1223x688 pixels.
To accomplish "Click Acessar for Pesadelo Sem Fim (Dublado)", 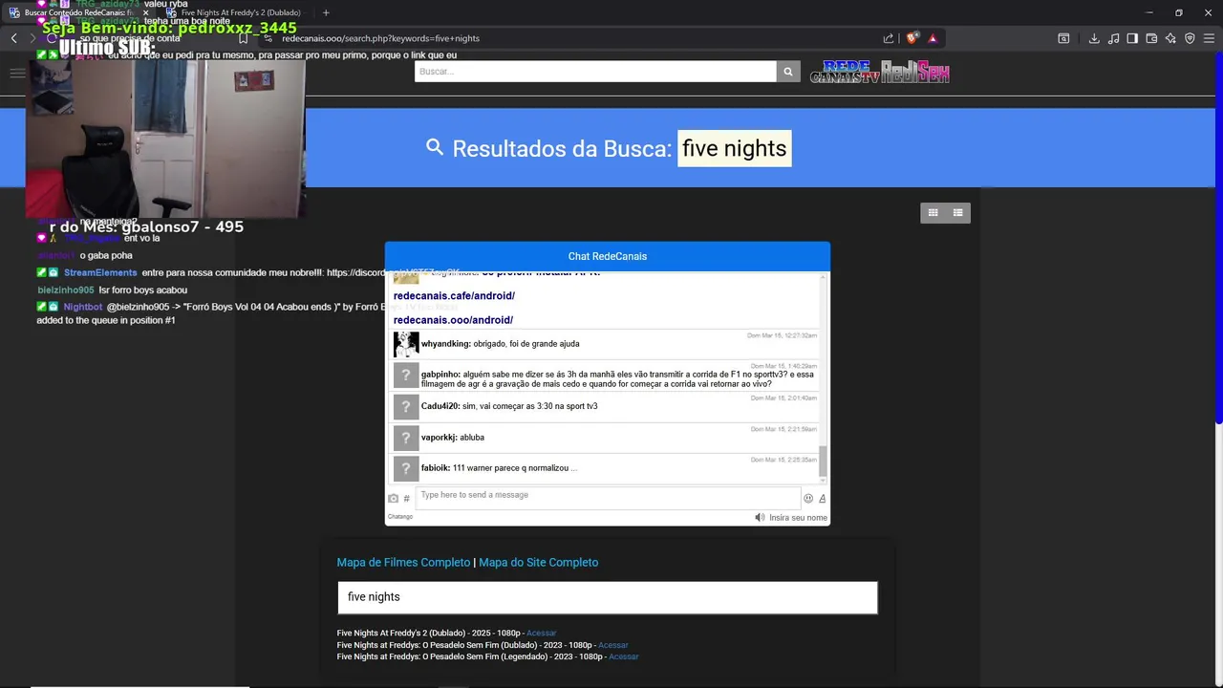I will (x=613, y=645).
